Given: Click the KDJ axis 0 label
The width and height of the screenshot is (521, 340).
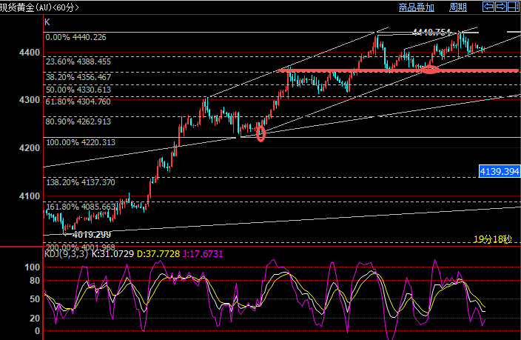Looking at the screenshot, I should pos(37,331).
